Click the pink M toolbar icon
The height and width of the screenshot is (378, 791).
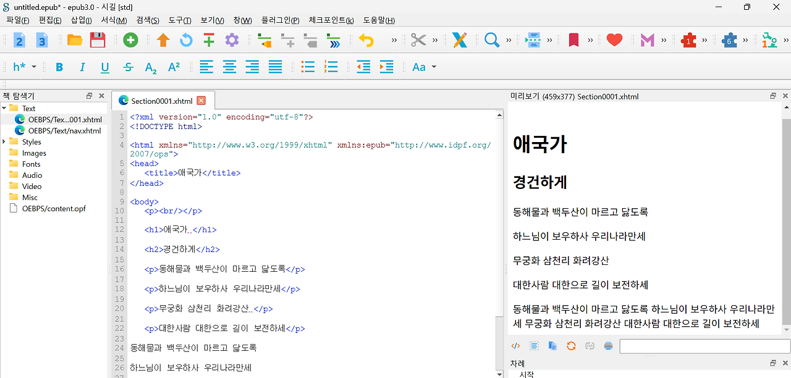click(x=647, y=40)
